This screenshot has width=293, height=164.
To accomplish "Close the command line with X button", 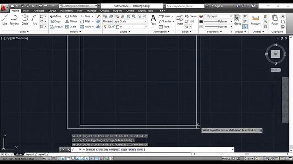I will [x=63, y=149].
